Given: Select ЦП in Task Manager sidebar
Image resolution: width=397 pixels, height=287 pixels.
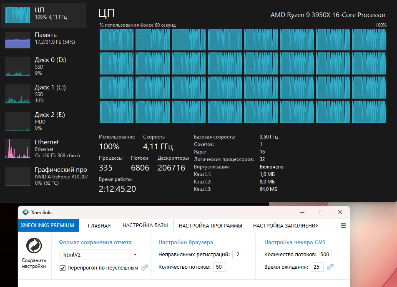Looking at the screenshot, I should [43, 15].
